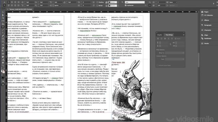This screenshot has width=218, height=122.
Task: Toggle the Border checkbox
Action: (x=97, y=5)
